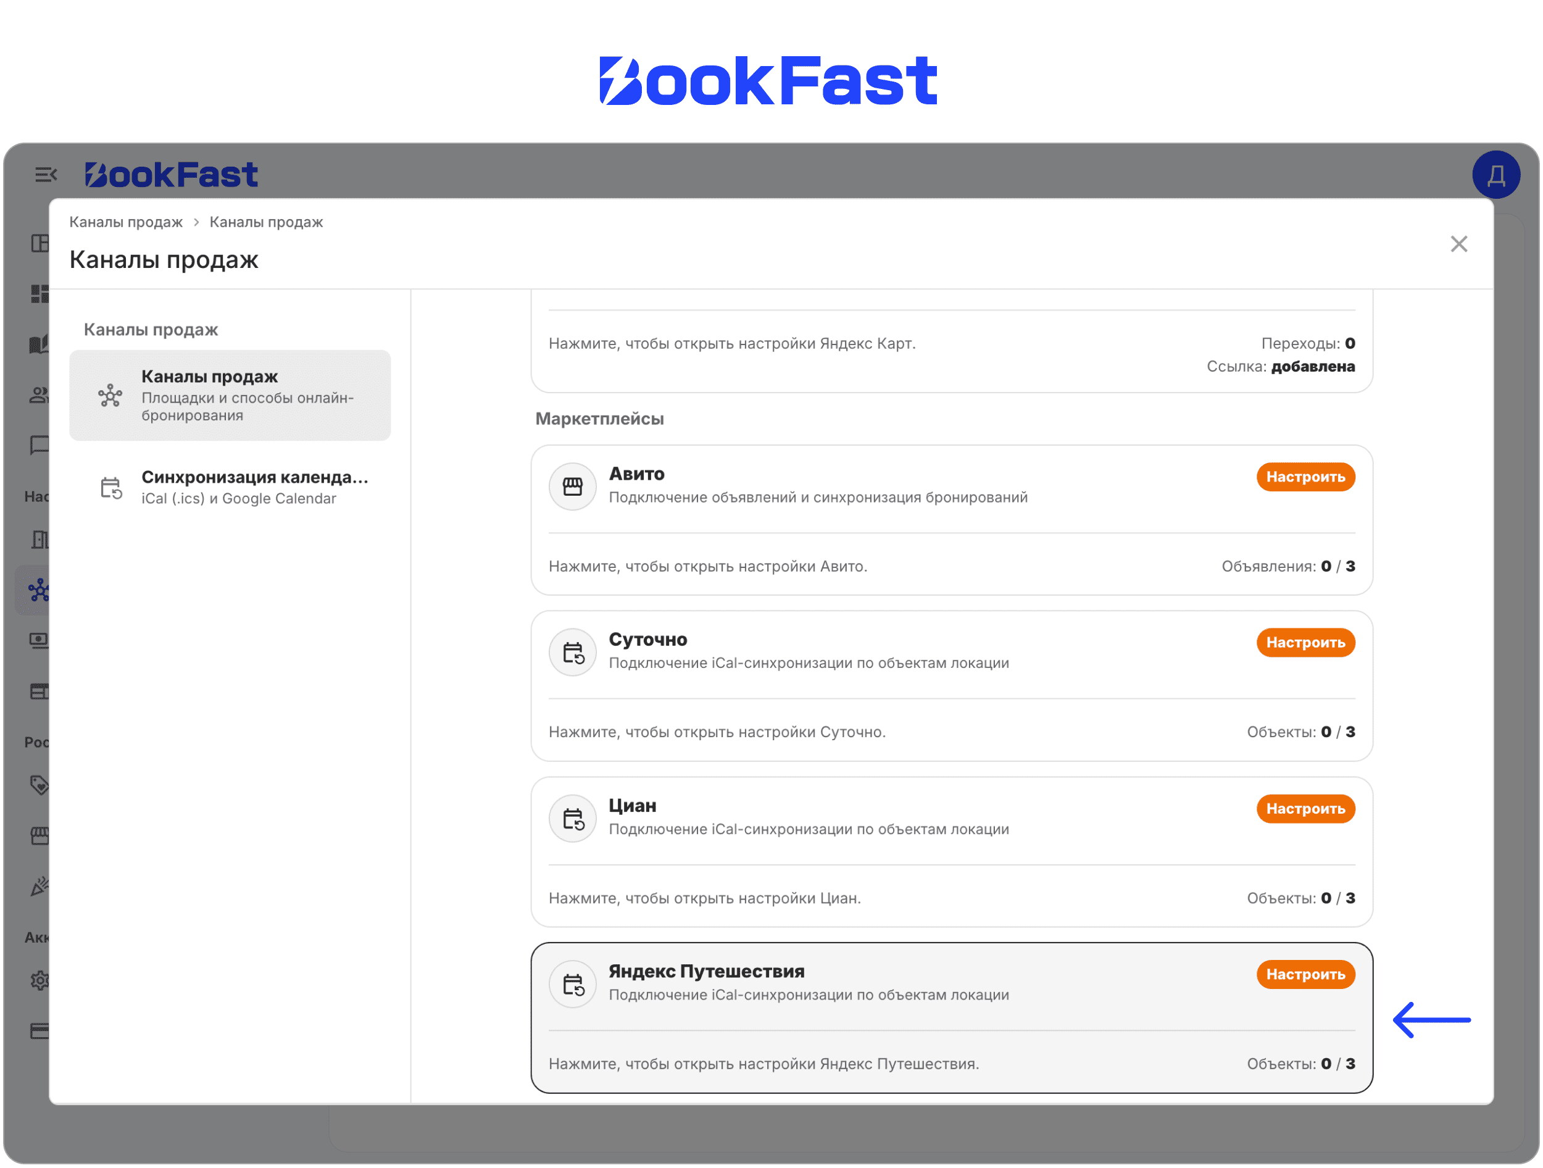Click 'Нажмите, чтобы открыть настройки Суточно.'

tap(717, 731)
